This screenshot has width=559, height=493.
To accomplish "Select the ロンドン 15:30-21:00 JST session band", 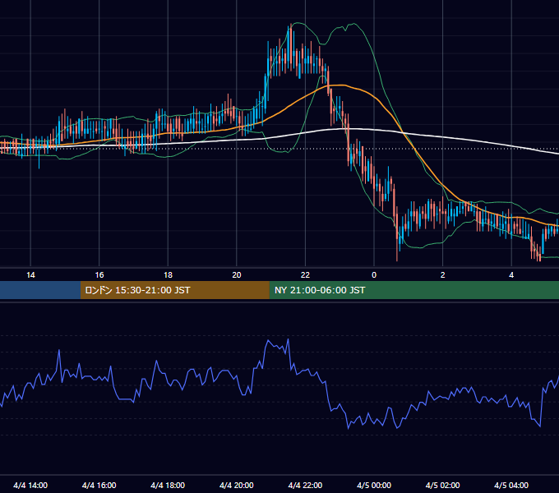I will (x=174, y=290).
